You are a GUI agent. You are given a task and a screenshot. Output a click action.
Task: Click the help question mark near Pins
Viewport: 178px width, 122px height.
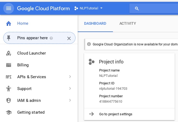coord(51,38)
